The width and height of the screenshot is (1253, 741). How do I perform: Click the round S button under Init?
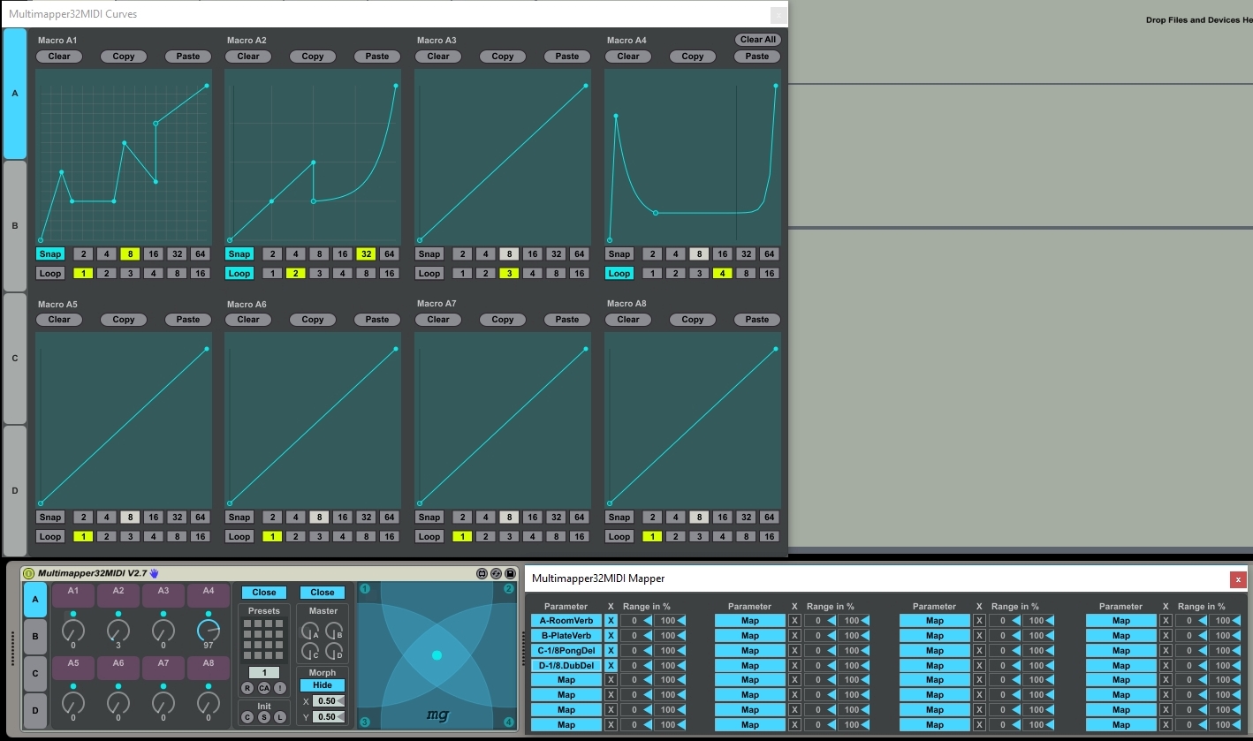[x=263, y=717]
